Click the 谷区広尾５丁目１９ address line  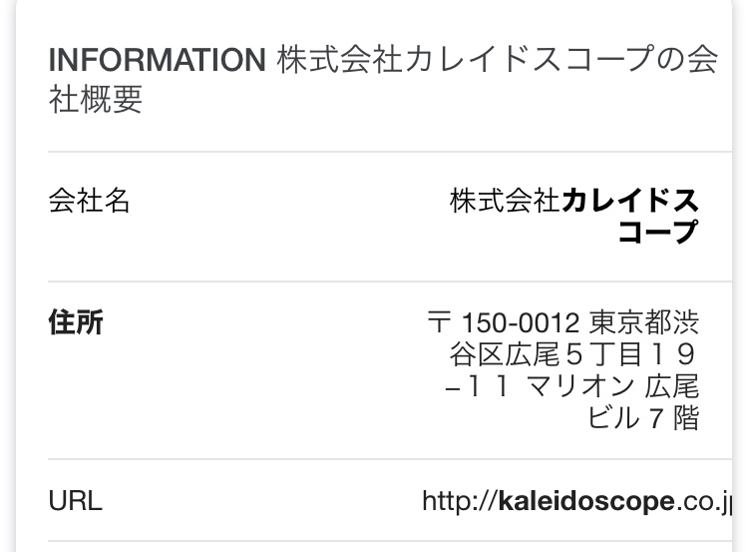(572, 354)
